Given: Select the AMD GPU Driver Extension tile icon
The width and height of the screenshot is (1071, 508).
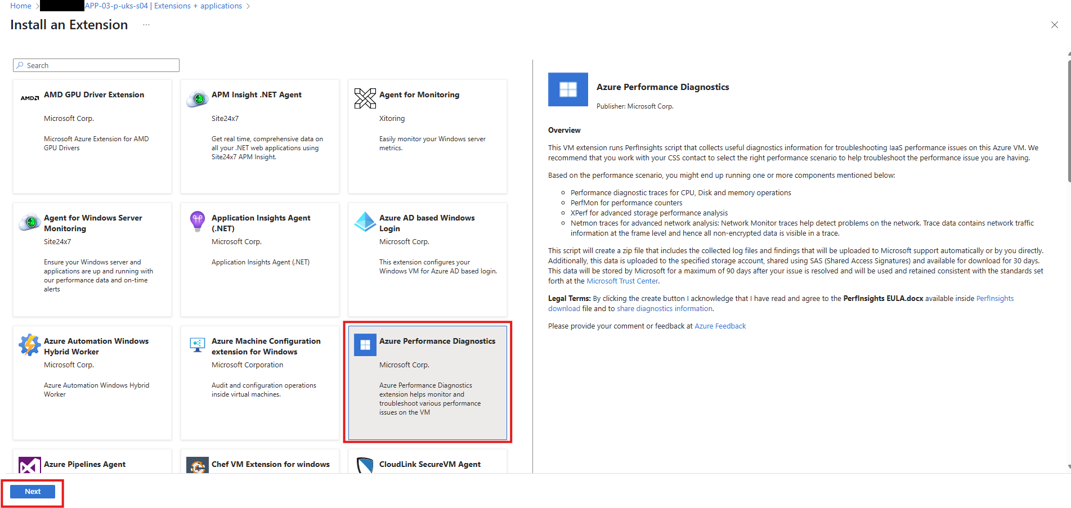Looking at the screenshot, I should click(29, 97).
